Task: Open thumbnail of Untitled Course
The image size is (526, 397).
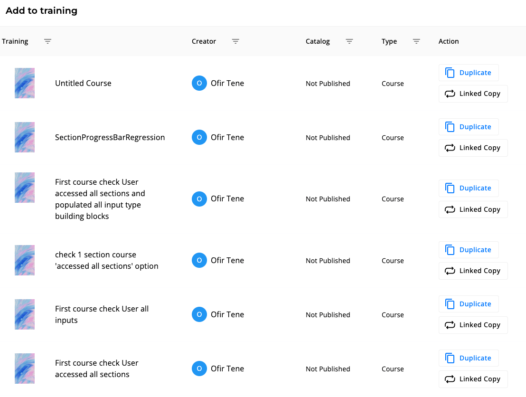Action: pos(25,83)
